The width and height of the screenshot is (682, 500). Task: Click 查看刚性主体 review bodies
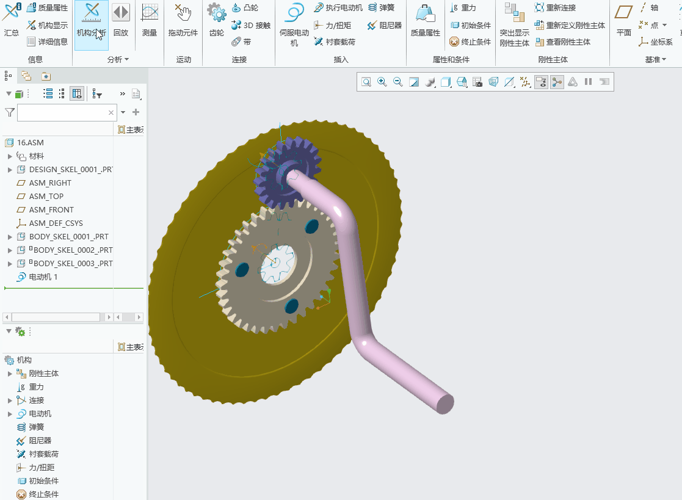tap(563, 42)
